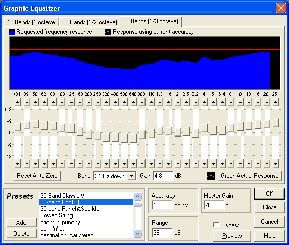Click Reset All to Zero

click(x=37, y=176)
